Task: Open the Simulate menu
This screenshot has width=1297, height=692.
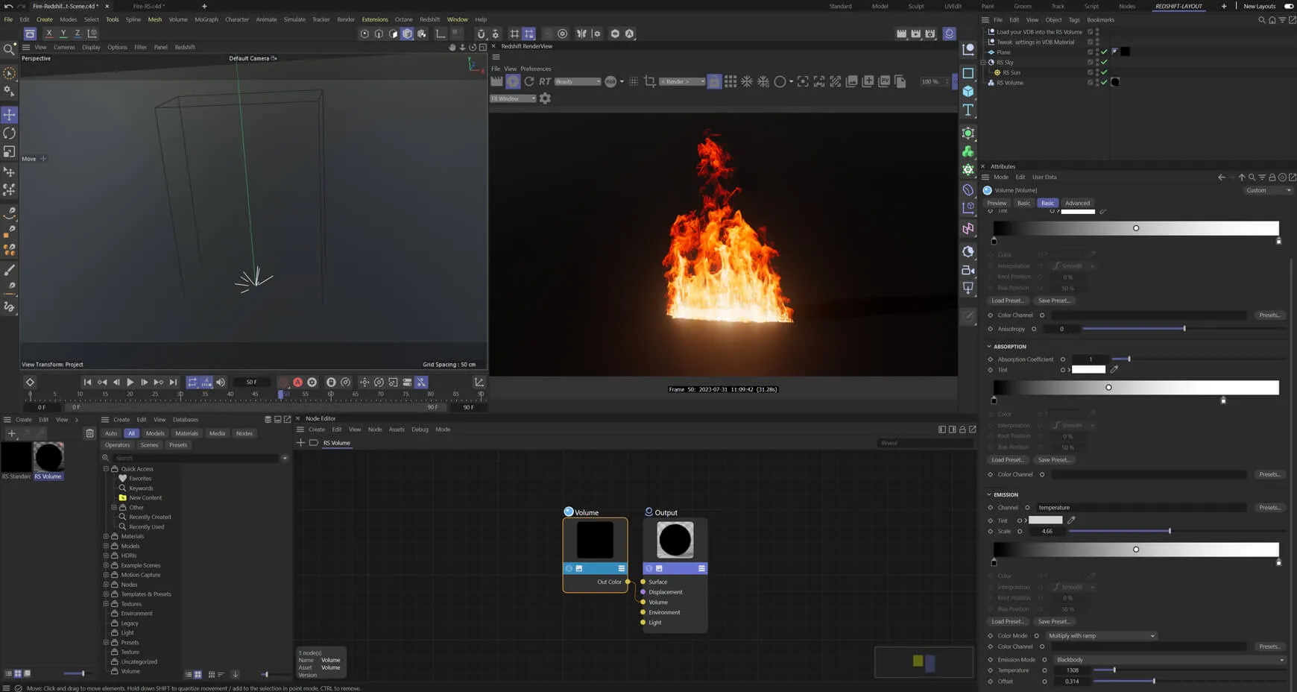Action: 294,19
